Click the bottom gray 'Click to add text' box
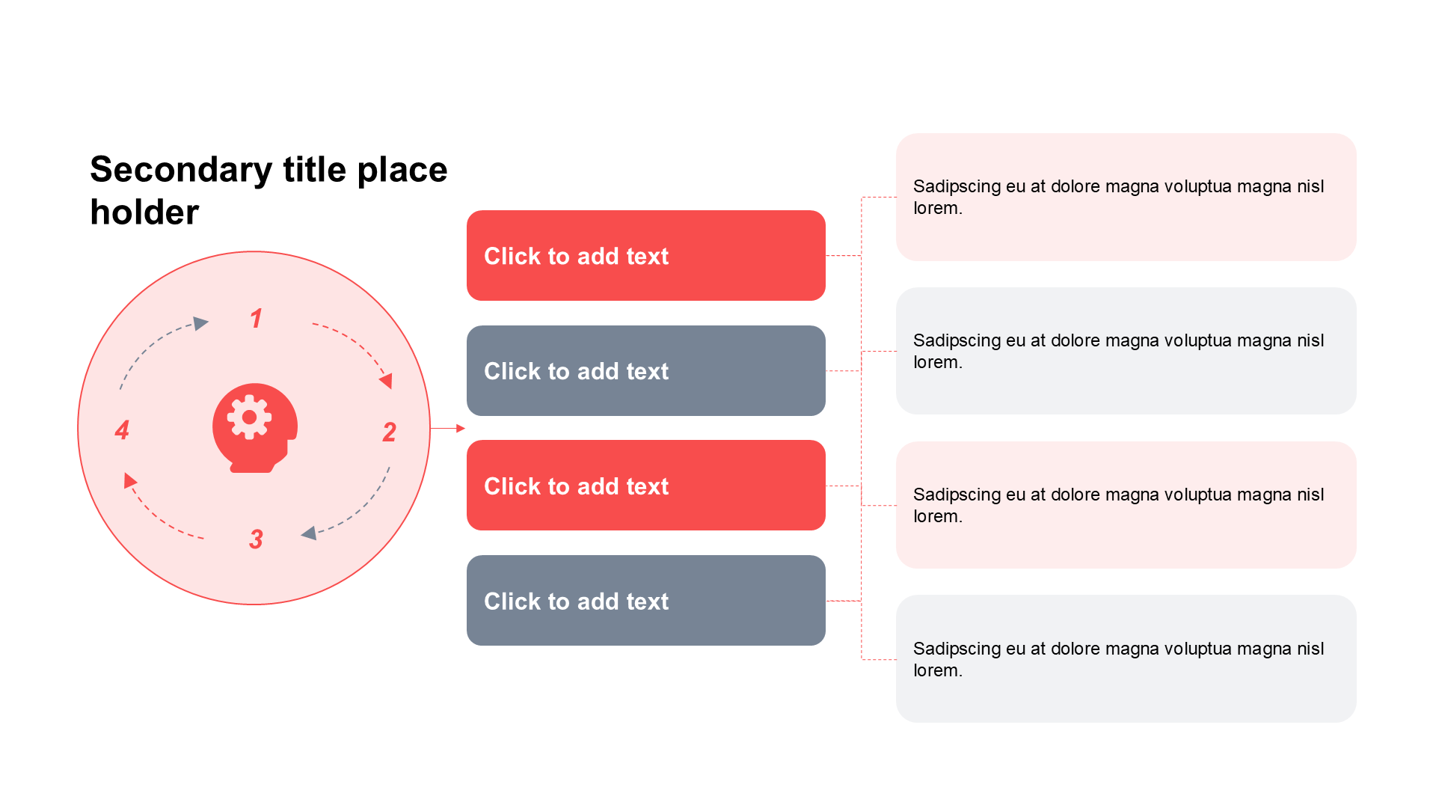 tap(646, 601)
